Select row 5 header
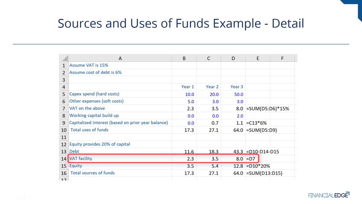362x204 pixels. 63,94
